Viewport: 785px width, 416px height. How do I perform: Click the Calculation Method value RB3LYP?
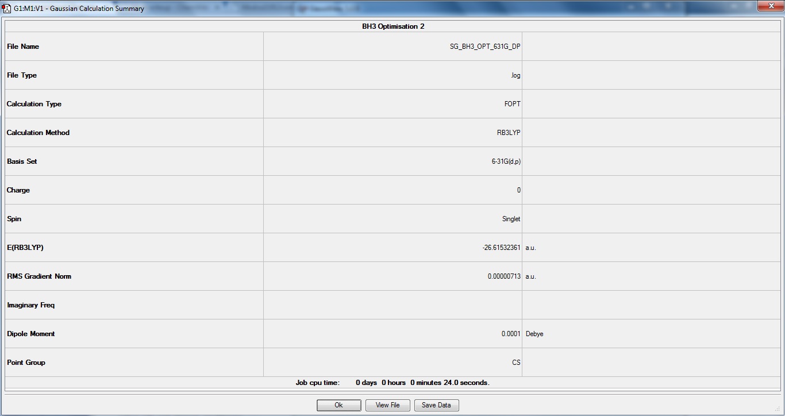(x=509, y=133)
